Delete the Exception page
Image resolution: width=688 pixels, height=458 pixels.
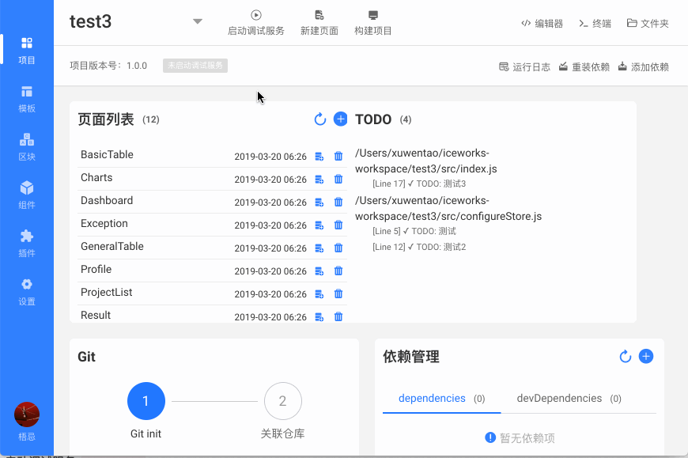(x=338, y=225)
